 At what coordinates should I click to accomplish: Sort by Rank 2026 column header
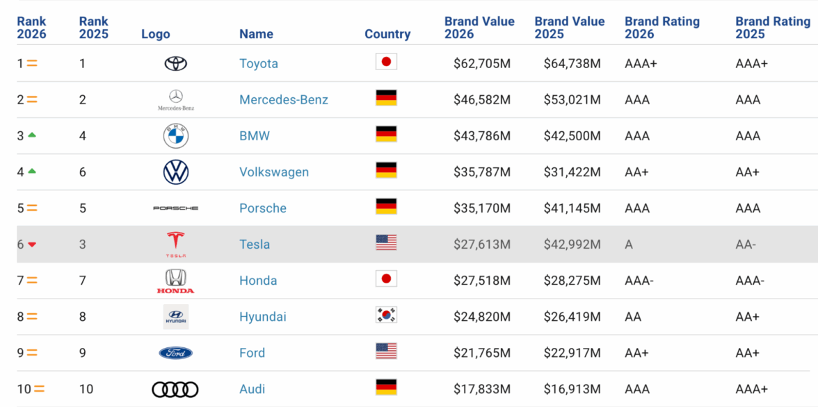(x=32, y=28)
